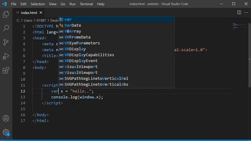
Task: Close the index.html tab
Action: point(41,13)
